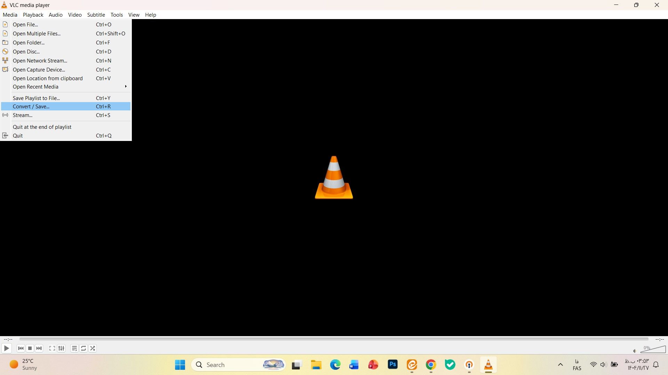This screenshot has width=668, height=375.
Task: Click Quit at the end of playlist
Action: [x=42, y=127]
